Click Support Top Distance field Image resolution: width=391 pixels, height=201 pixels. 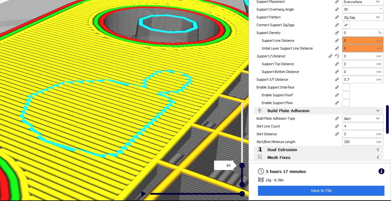pyautogui.click(x=363, y=64)
